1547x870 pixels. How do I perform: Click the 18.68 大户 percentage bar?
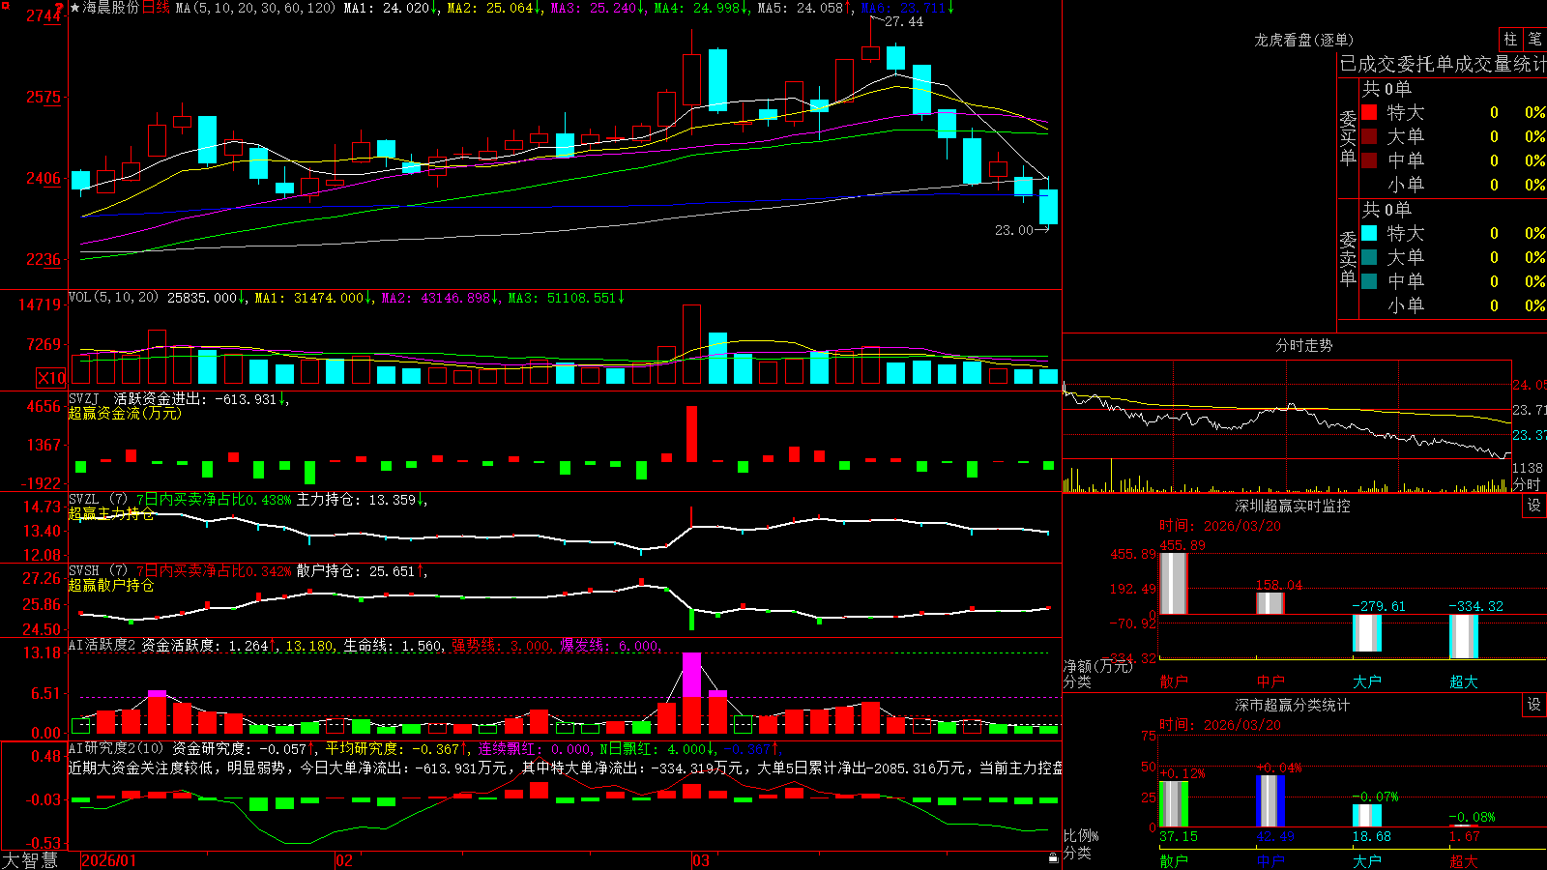pos(1367,815)
